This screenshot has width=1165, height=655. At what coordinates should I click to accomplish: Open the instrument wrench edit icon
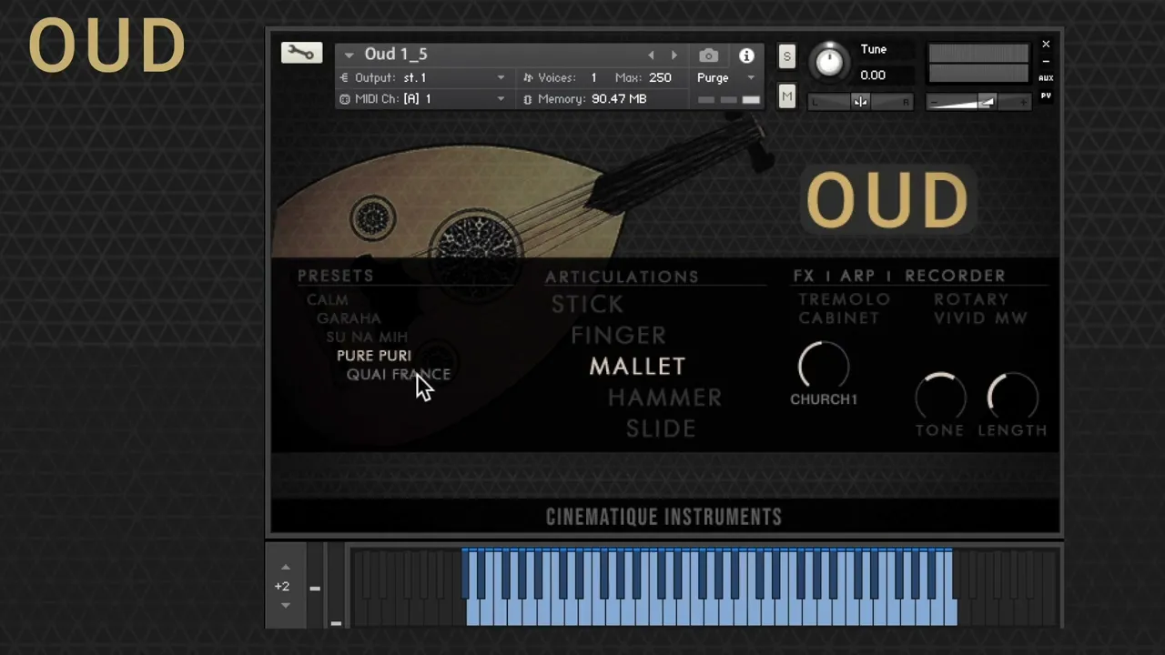pos(301,52)
